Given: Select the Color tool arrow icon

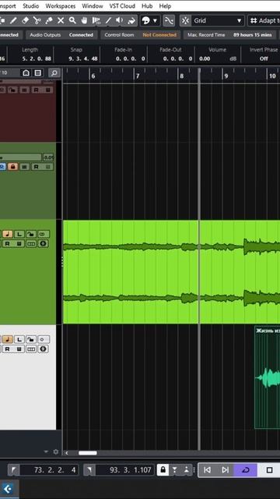Looking at the screenshot, I should [131, 21].
